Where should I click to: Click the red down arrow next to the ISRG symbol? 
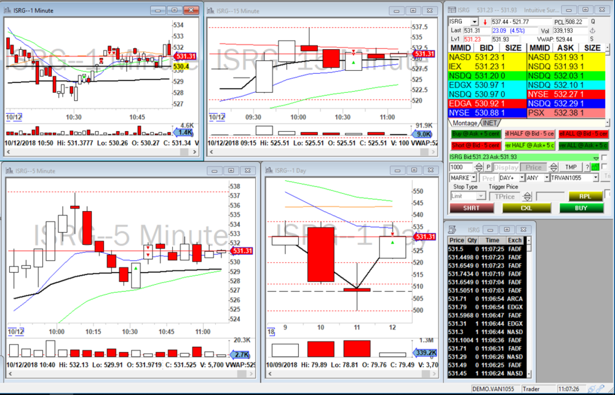click(x=485, y=22)
